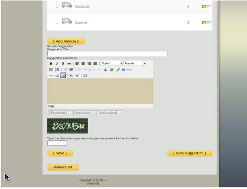This screenshot has height=189, width=247.
Task: Click the cleanup messy code brush icon
Action: 118,70
